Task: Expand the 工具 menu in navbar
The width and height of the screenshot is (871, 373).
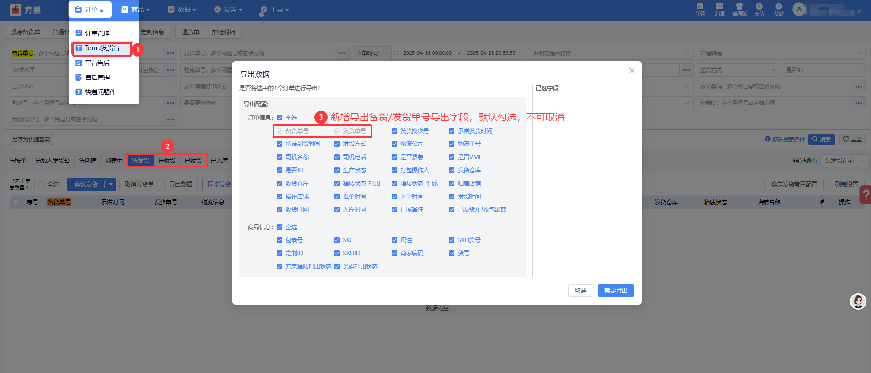Action: 275,10
